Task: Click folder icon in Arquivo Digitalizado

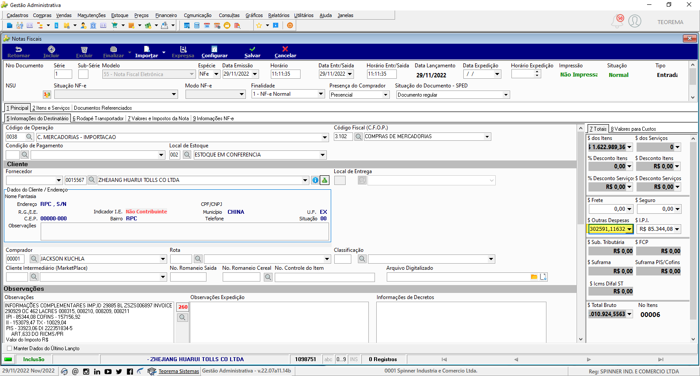Action: 534,277
